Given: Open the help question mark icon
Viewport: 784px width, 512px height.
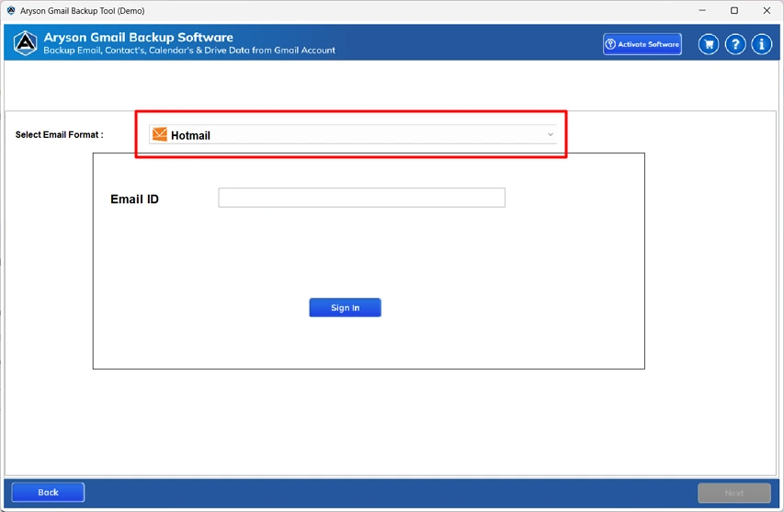Looking at the screenshot, I should click(735, 44).
